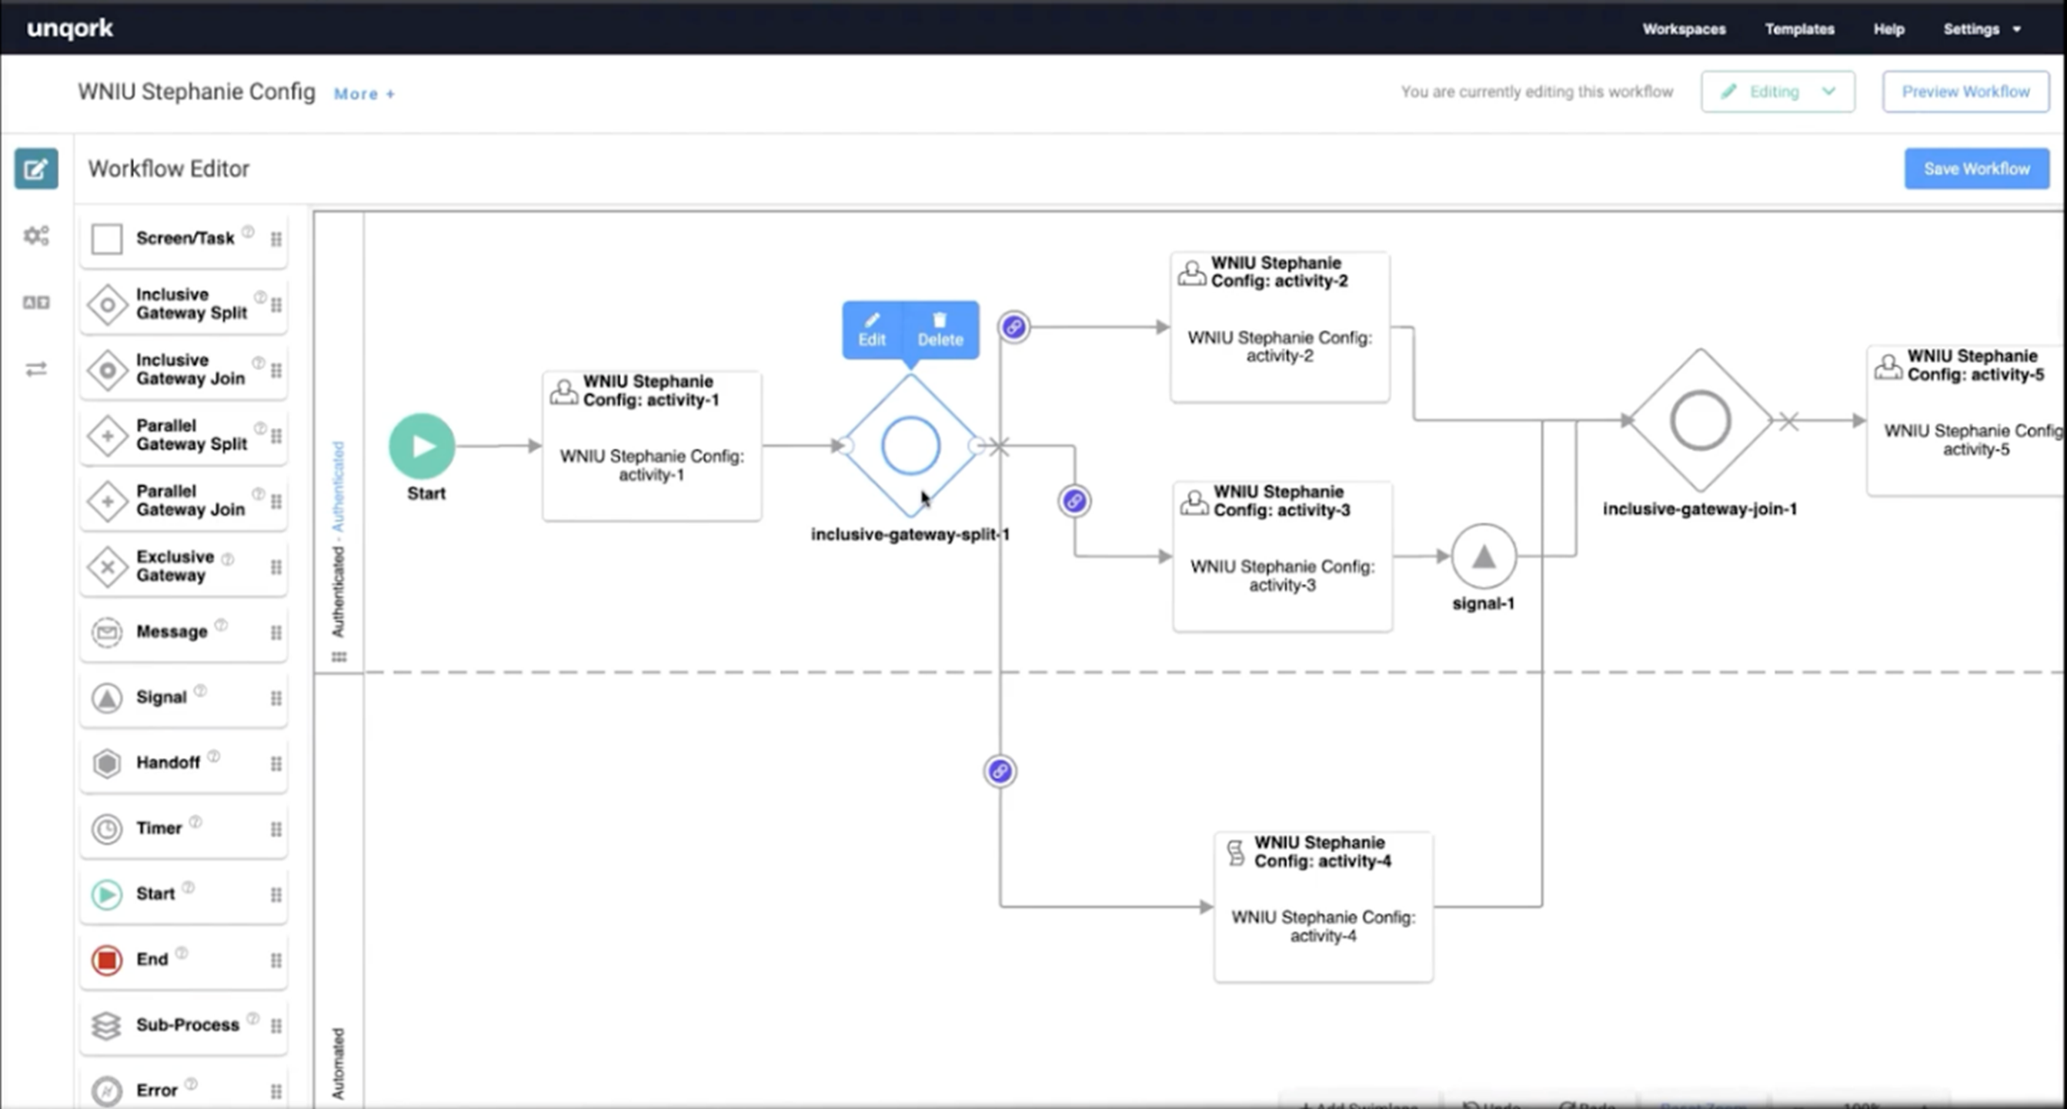Viewport: 2067px width, 1109px height.
Task: Click the signal-1 node on canvas
Action: click(1484, 556)
